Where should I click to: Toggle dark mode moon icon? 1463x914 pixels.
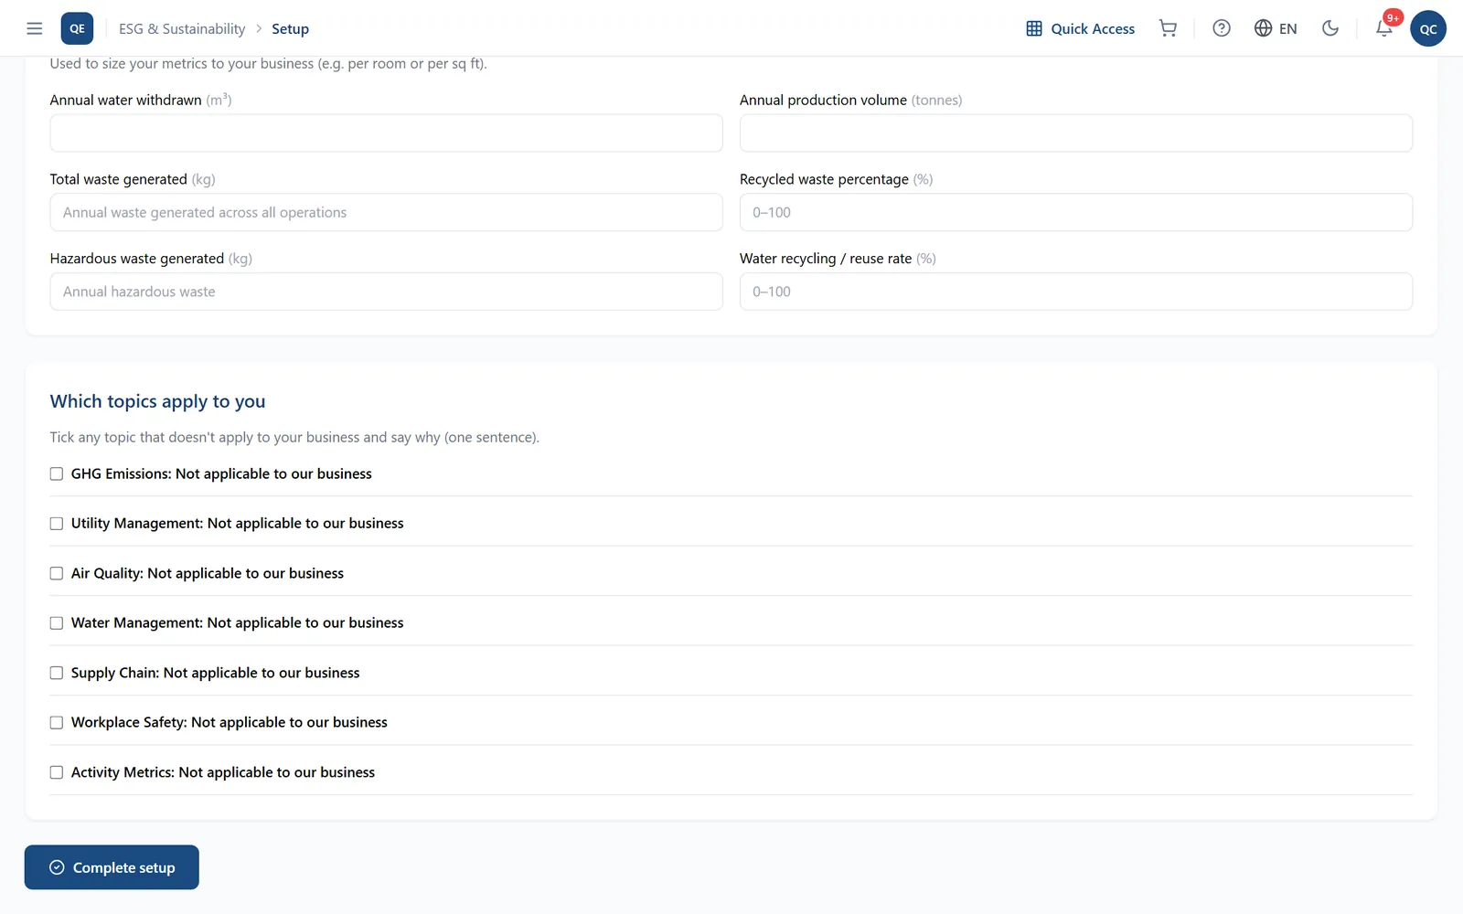pos(1330,28)
